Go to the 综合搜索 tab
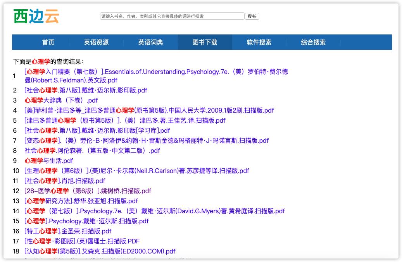Image resolution: width=402 pixels, height=262 pixels. [x=313, y=42]
